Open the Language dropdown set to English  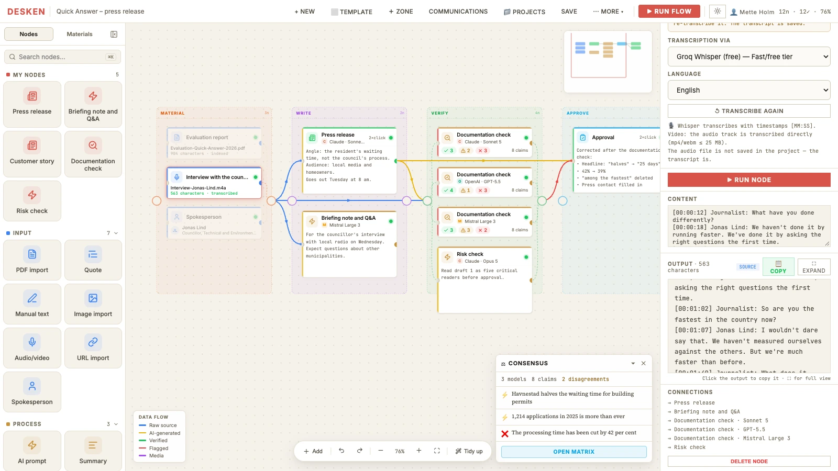pos(749,90)
